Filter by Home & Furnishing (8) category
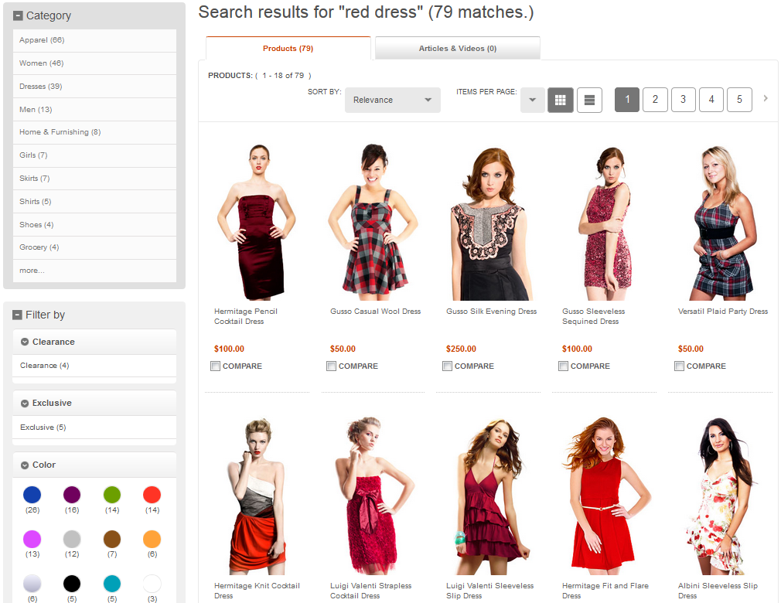 pyautogui.click(x=94, y=132)
